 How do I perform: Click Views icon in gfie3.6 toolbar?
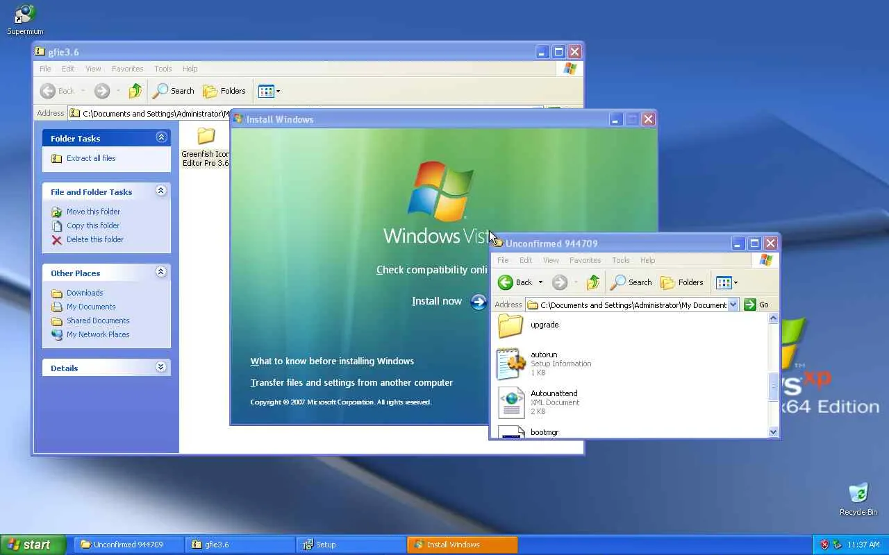coord(265,91)
